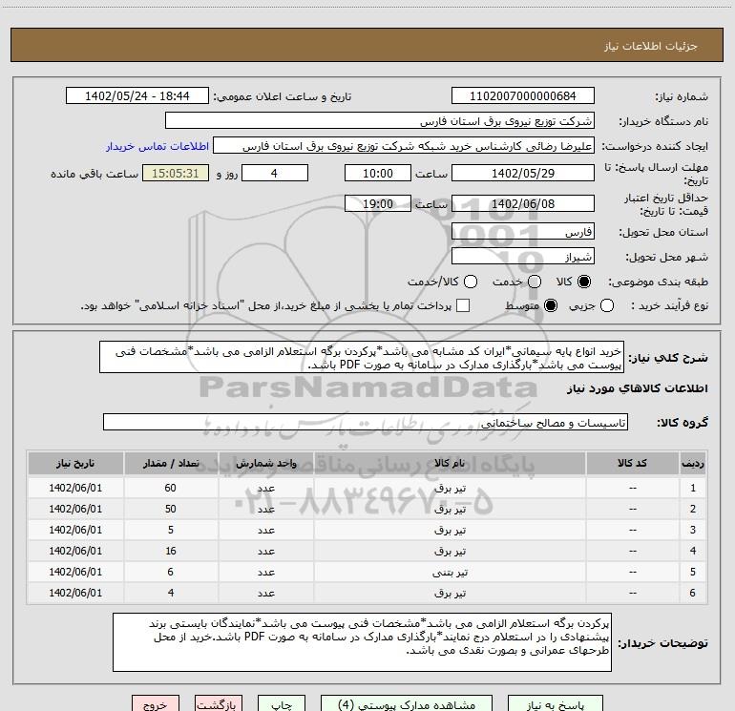This screenshot has width=735, height=711.
Task: Click quantity 16 in row 4
Action: 171,551
